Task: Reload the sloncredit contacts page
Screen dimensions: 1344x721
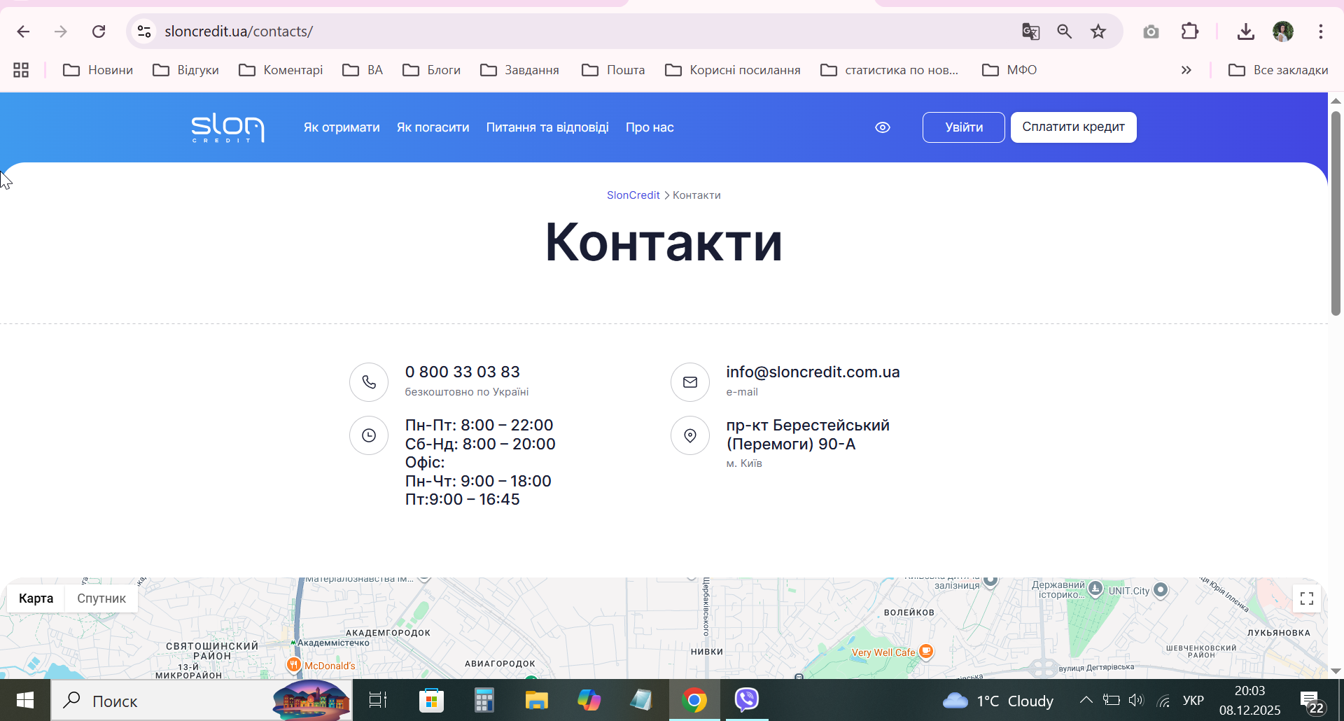Action: (99, 31)
